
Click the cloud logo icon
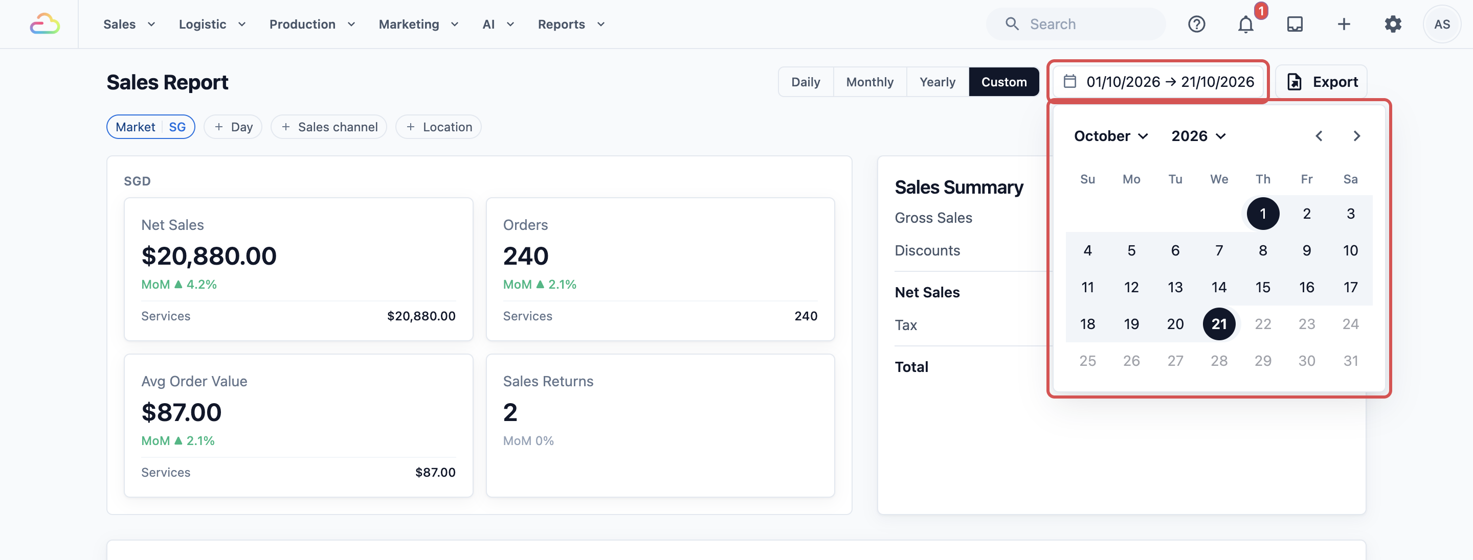(44, 24)
